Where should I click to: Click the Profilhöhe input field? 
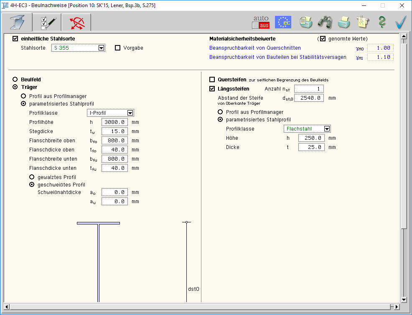tap(114, 122)
